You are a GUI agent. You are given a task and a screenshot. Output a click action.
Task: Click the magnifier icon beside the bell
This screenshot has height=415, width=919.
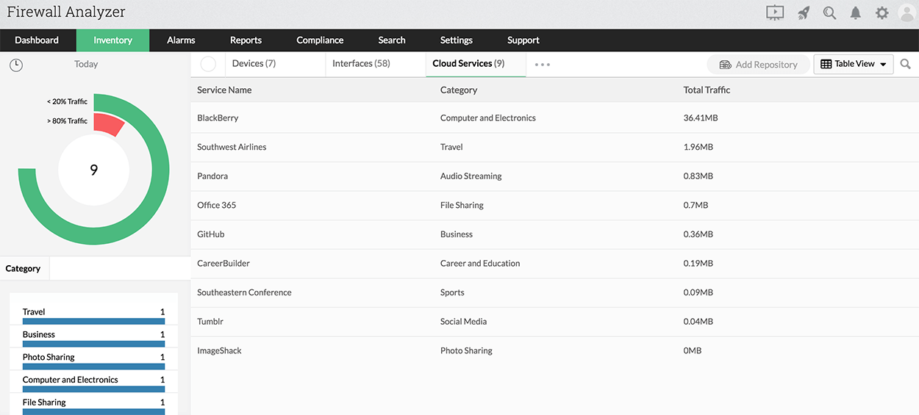click(829, 12)
